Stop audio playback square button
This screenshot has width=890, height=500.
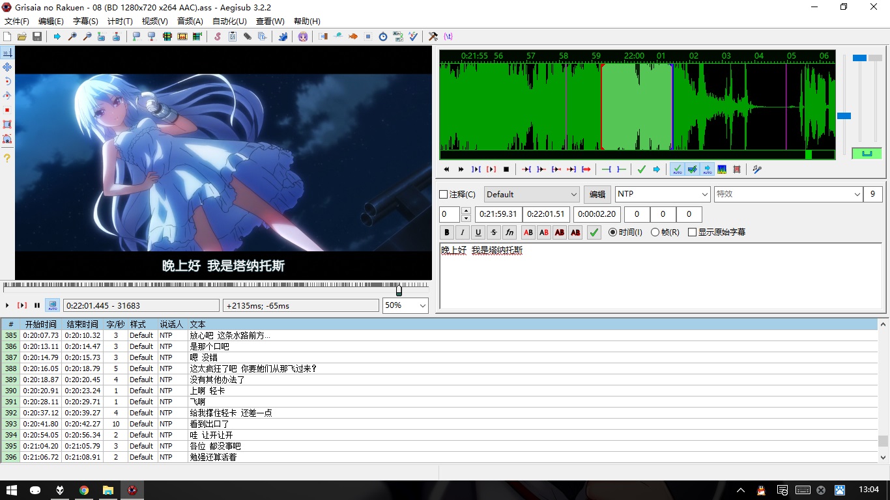(506, 169)
